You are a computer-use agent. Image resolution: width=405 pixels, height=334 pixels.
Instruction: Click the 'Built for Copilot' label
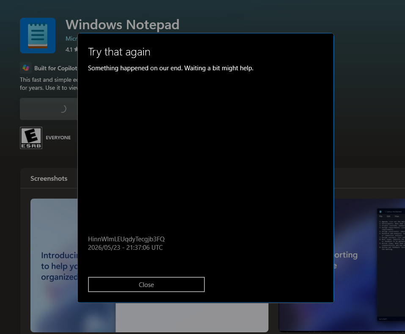pyautogui.click(x=55, y=68)
